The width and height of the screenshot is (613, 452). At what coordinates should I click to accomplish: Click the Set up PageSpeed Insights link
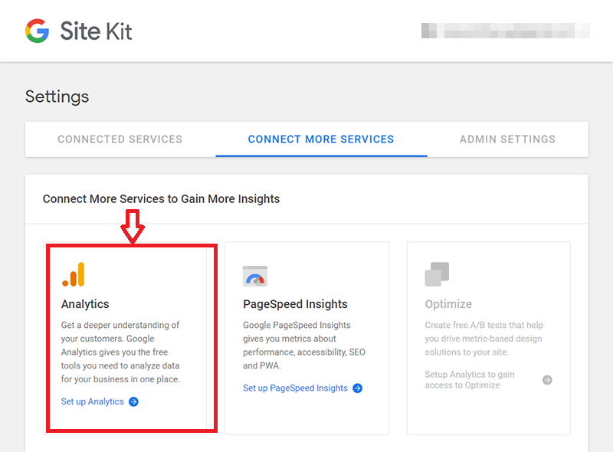click(x=295, y=388)
